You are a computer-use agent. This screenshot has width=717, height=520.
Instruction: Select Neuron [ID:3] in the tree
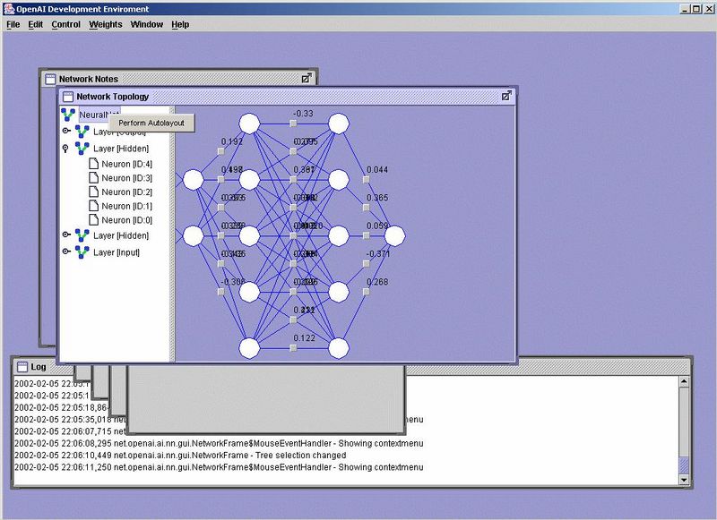tap(126, 178)
